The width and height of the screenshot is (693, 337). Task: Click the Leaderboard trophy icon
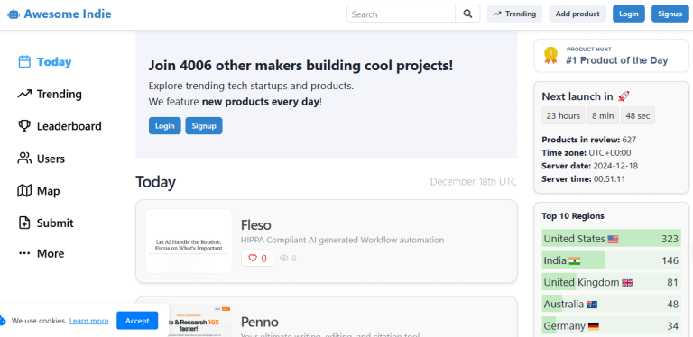point(24,126)
